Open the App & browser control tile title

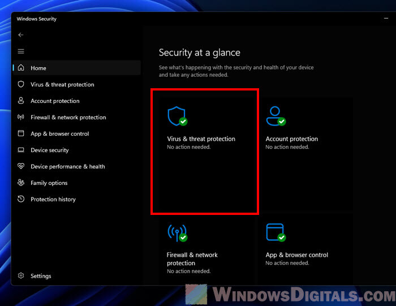point(297,255)
